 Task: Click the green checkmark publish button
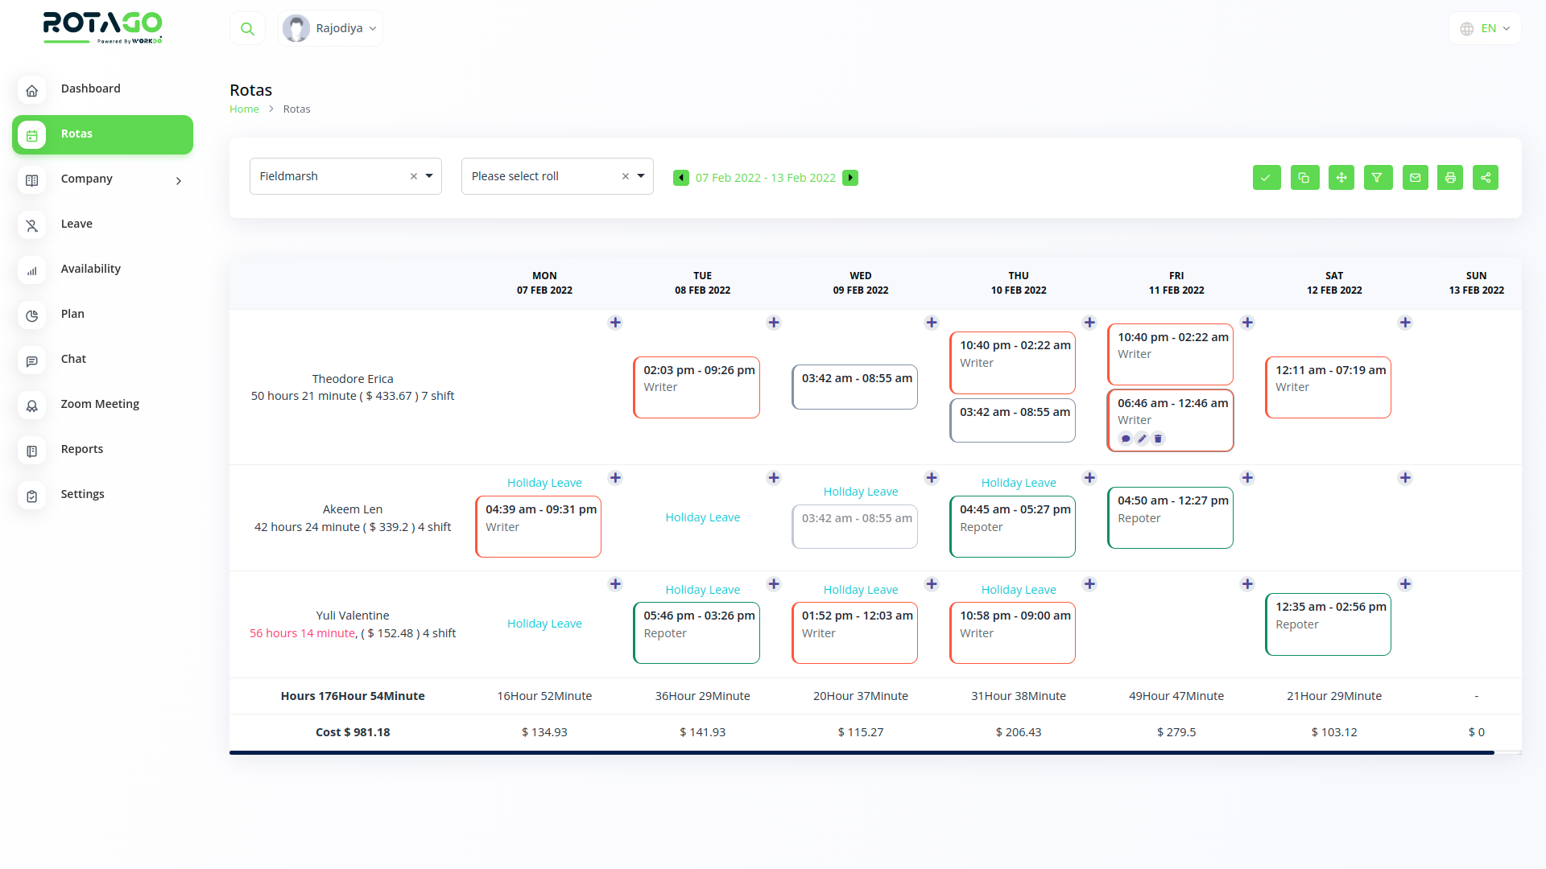tap(1267, 178)
